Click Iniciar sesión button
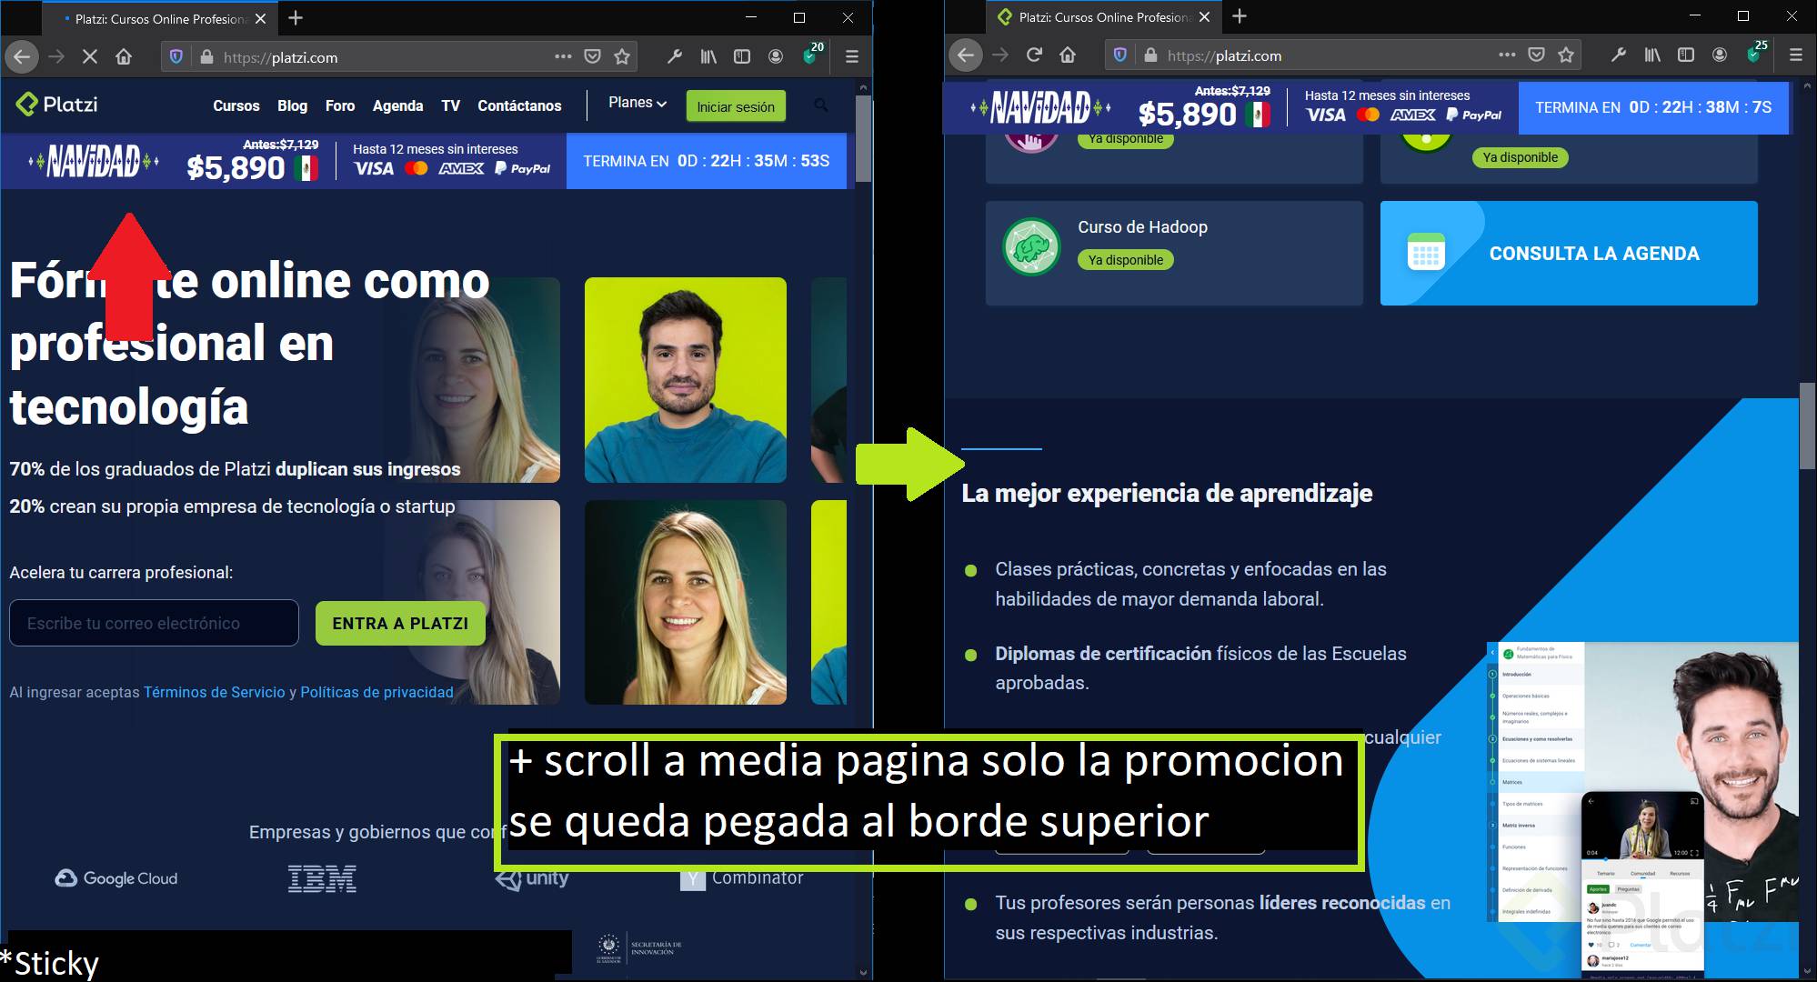Image resolution: width=1817 pixels, height=982 pixels. point(736,106)
